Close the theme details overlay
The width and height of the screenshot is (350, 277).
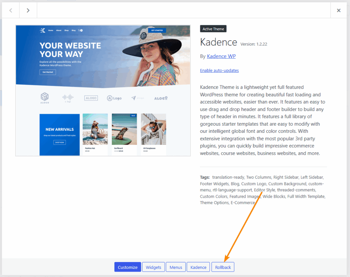click(x=339, y=10)
